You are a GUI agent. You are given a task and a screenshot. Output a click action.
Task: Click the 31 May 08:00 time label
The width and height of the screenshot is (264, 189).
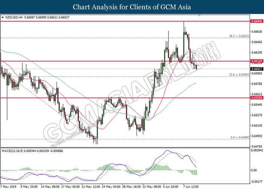pyautogui.click(x=152, y=187)
